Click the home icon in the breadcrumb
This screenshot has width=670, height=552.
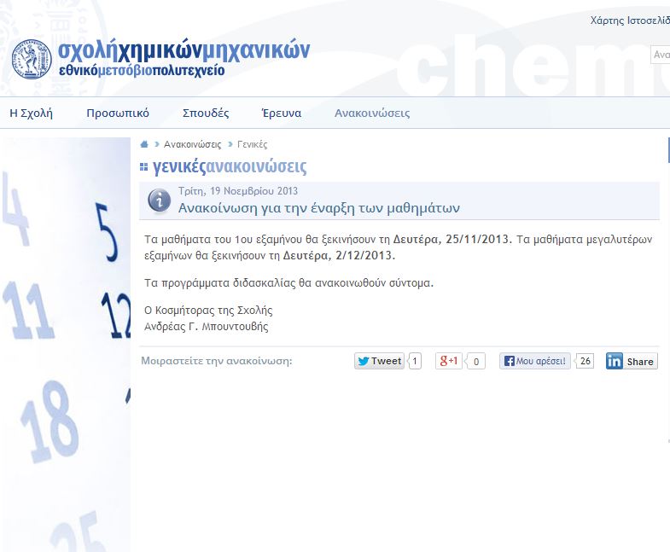(145, 145)
